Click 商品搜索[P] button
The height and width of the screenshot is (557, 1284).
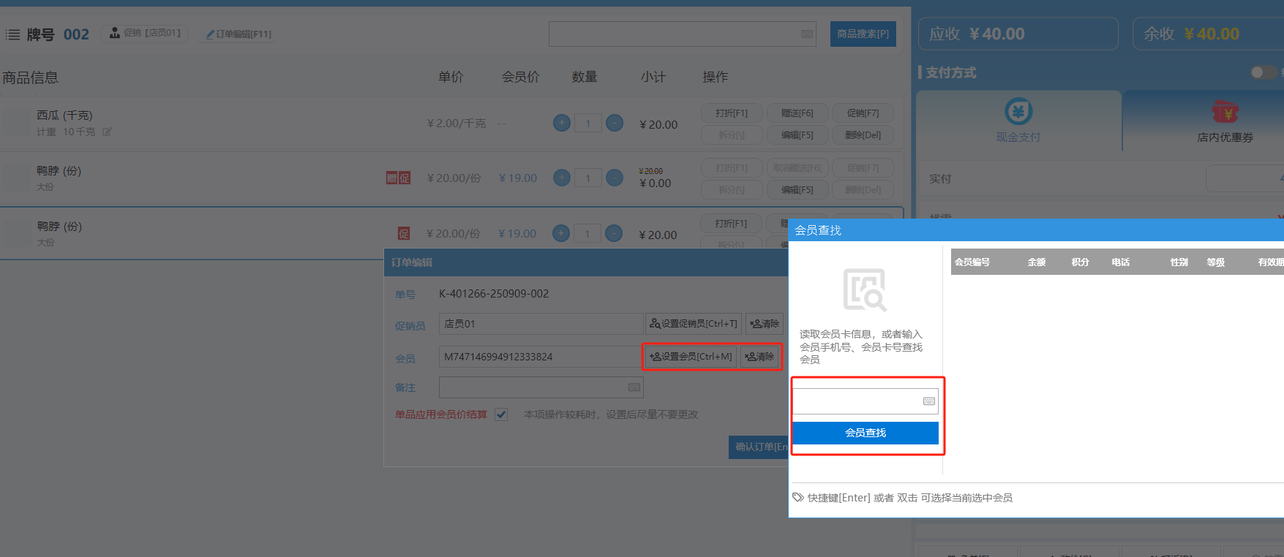click(863, 34)
